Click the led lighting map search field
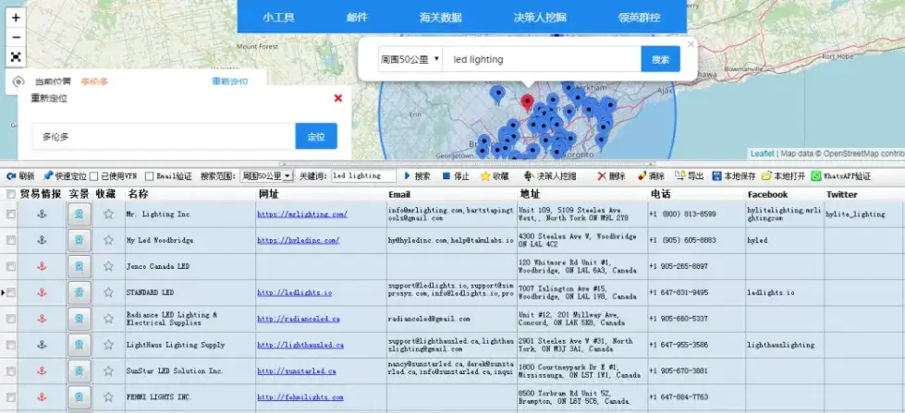The image size is (905, 413). [542, 59]
